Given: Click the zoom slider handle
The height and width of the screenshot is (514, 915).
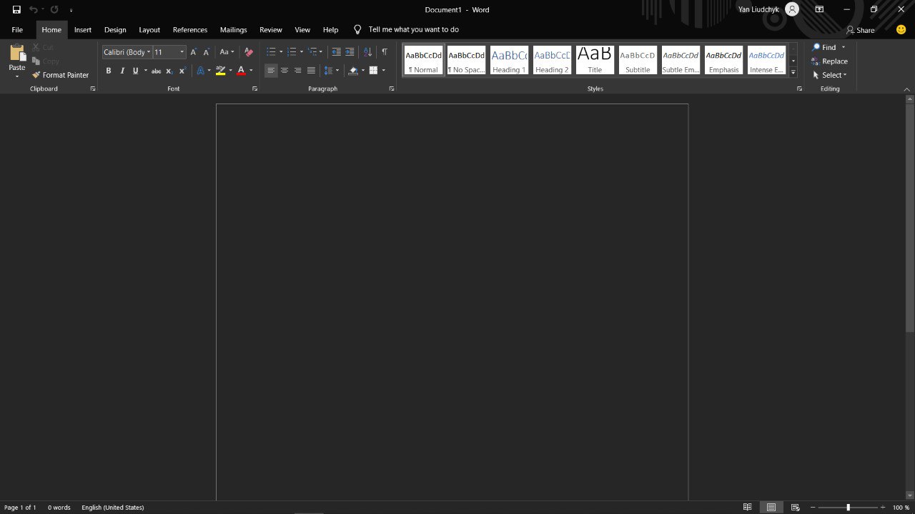Looking at the screenshot, I should pos(849,508).
